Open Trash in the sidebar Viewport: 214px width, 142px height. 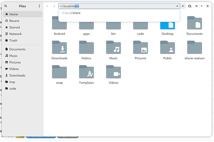pos(23,40)
